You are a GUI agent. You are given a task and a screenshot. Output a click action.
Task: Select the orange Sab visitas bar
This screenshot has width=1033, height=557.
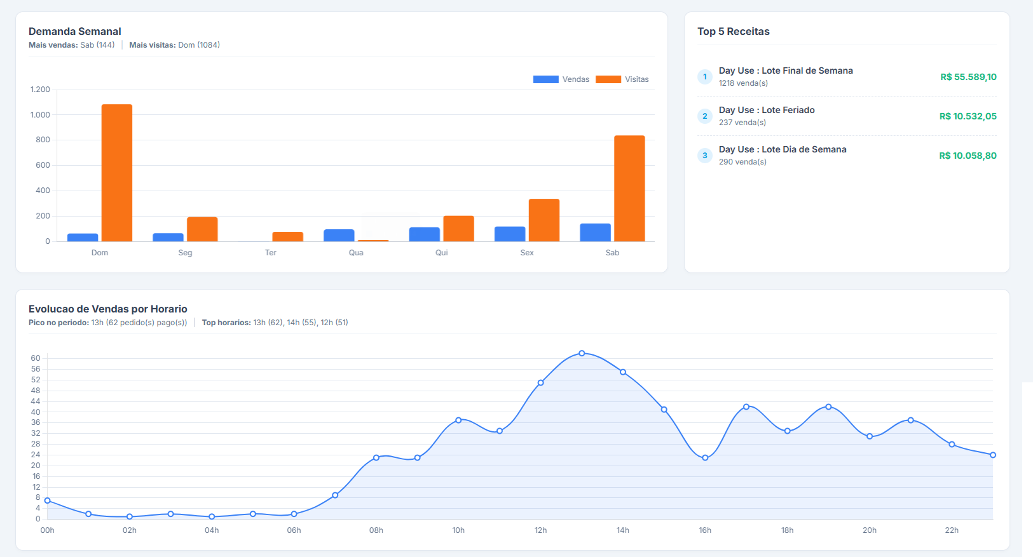(629, 188)
